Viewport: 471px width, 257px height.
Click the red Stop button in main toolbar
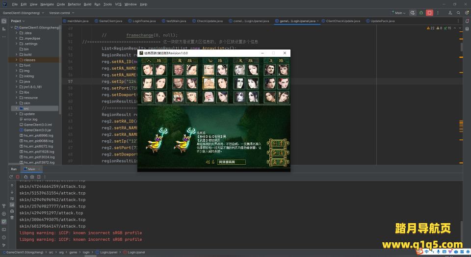pos(429,13)
